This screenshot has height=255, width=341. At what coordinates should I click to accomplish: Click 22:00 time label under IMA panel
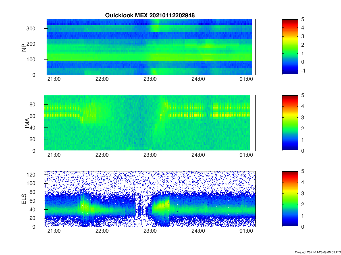point(102,156)
